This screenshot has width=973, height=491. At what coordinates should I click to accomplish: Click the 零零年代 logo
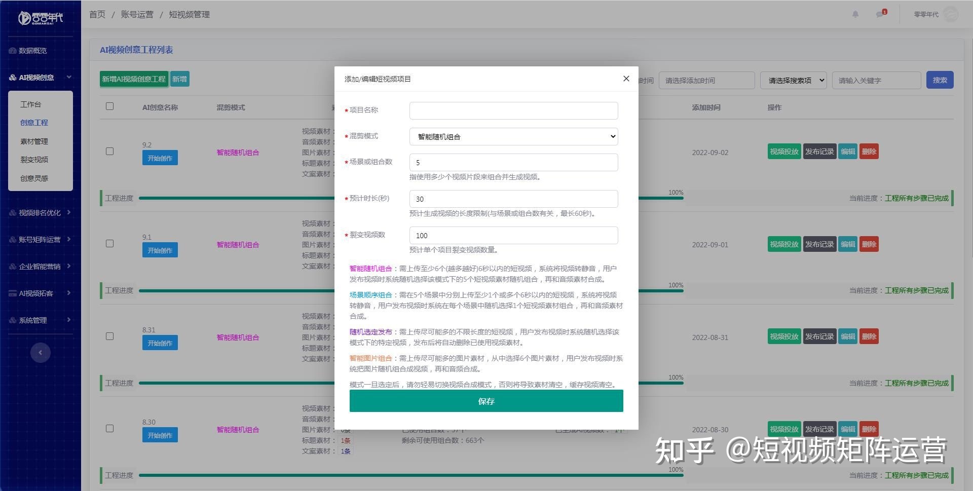(41, 18)
